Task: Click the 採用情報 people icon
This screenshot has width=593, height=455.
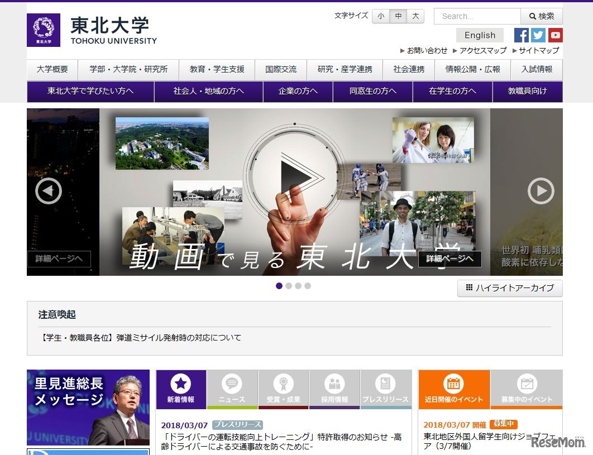Action: (335, 384)
